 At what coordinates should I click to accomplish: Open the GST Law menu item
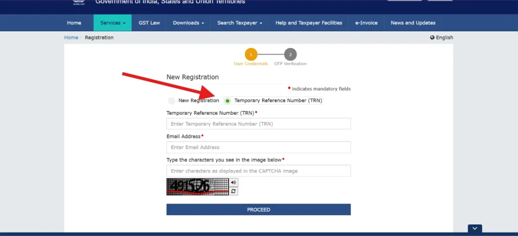[x=149, y=23]
